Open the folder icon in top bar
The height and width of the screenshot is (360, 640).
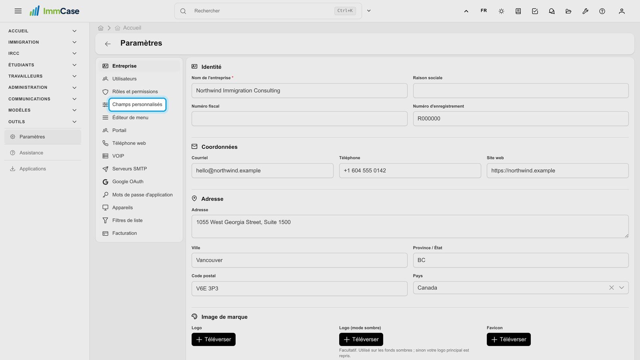coord(568,11)
